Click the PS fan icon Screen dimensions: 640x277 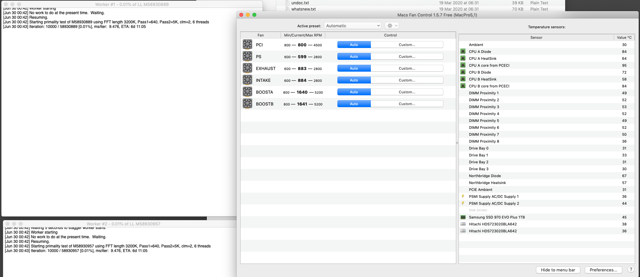247,56
